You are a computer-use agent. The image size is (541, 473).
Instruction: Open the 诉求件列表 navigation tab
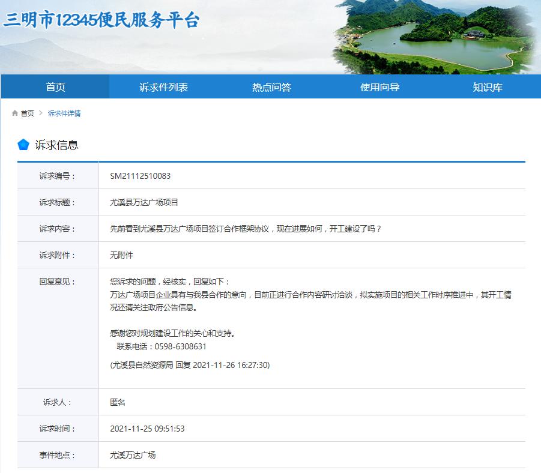tap(163, 87)
